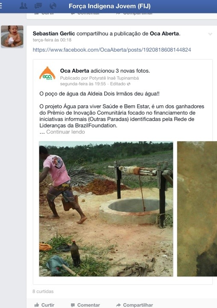217x308 pixels.
Task: Click Sebastian Gerlic's baby profile picture
Action: 12,36
